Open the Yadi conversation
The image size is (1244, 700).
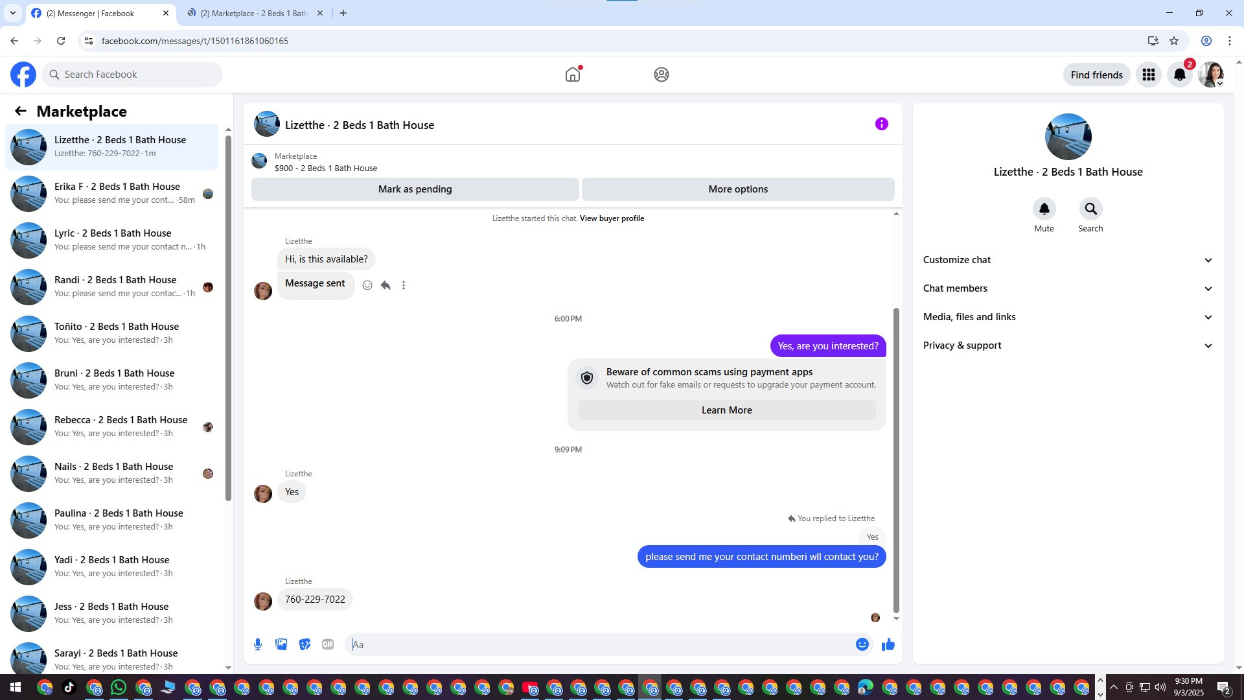(111, 566)
